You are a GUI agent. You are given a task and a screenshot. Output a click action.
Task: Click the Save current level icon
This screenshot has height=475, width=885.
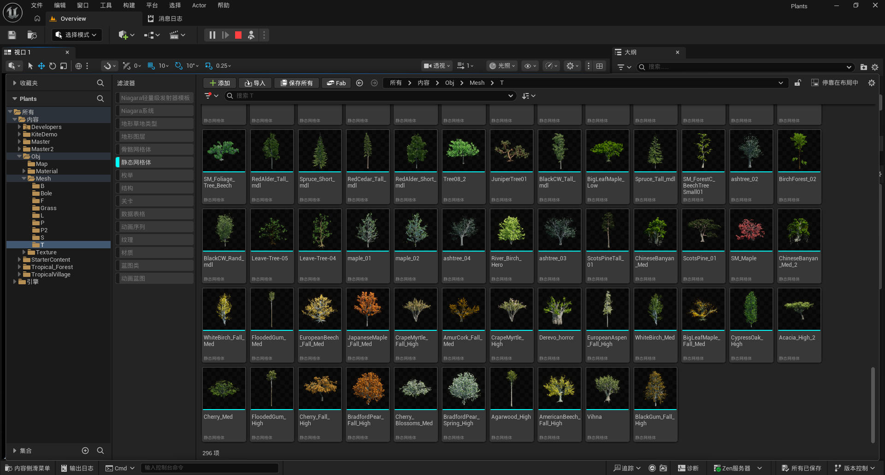coord(12,35)
